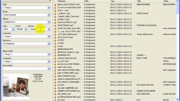Click inside the Composer text field
The height and width of the screenshot is (101, 180).
click(25, 62)
